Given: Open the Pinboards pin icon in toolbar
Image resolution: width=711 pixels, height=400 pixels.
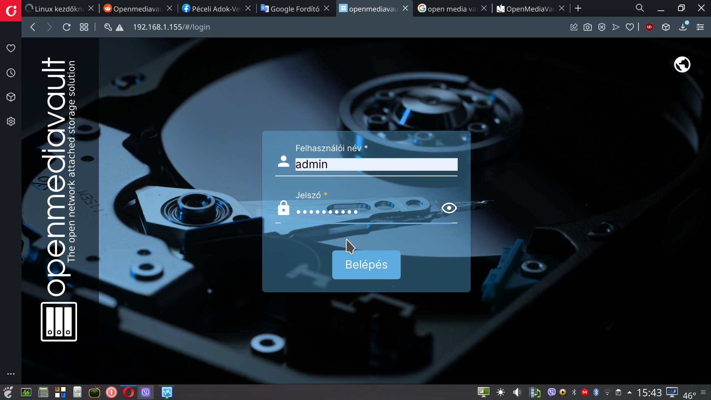Looking at the screenshot, I should pos(574,27).
